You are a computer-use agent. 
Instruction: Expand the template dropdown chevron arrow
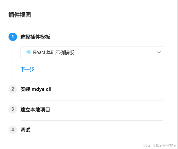click(x=159, y=53)
